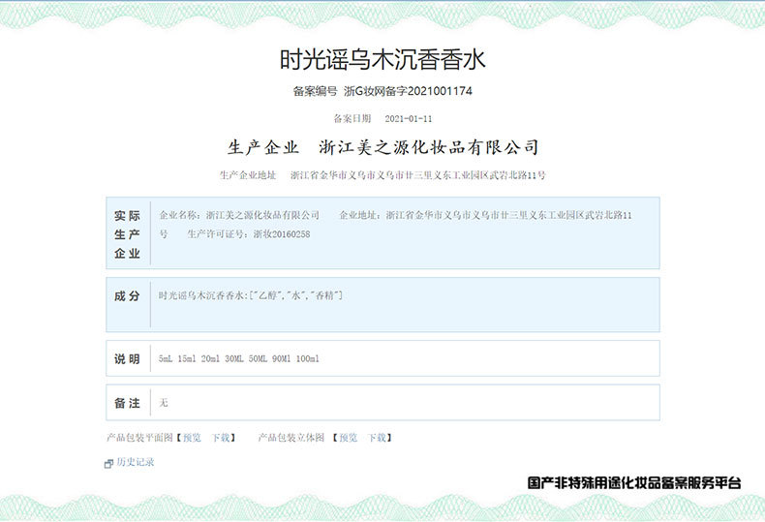Click the 产品包装平面图 label
Screen dimensions: 765x522
pos(139,438)
